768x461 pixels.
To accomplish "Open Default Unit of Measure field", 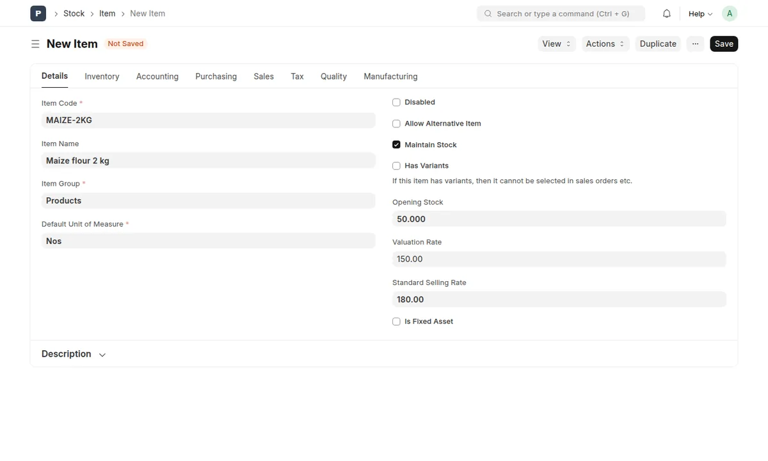I will pos(208,241).
